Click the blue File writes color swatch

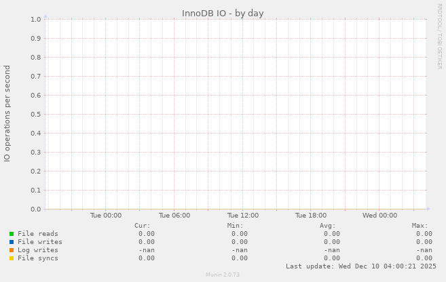[12, 242]
